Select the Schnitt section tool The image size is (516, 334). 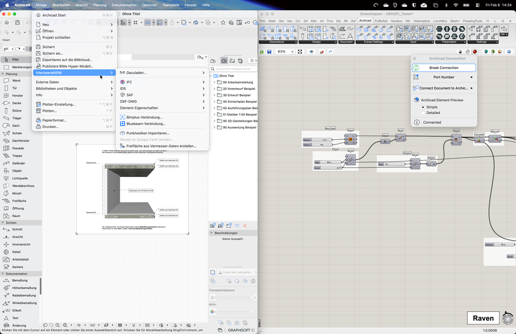coord(17,229)
